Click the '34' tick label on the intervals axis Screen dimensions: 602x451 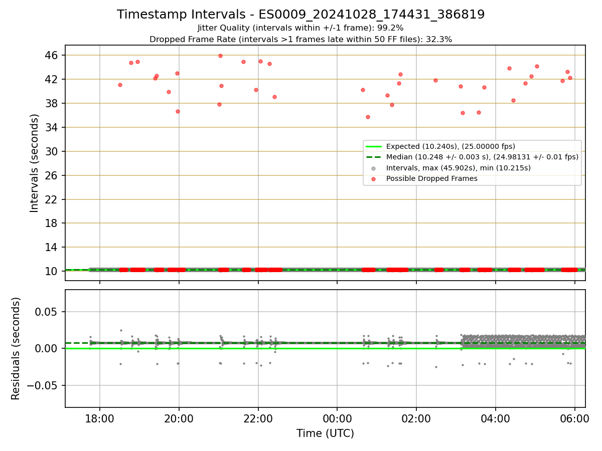(x=53, y=127)
